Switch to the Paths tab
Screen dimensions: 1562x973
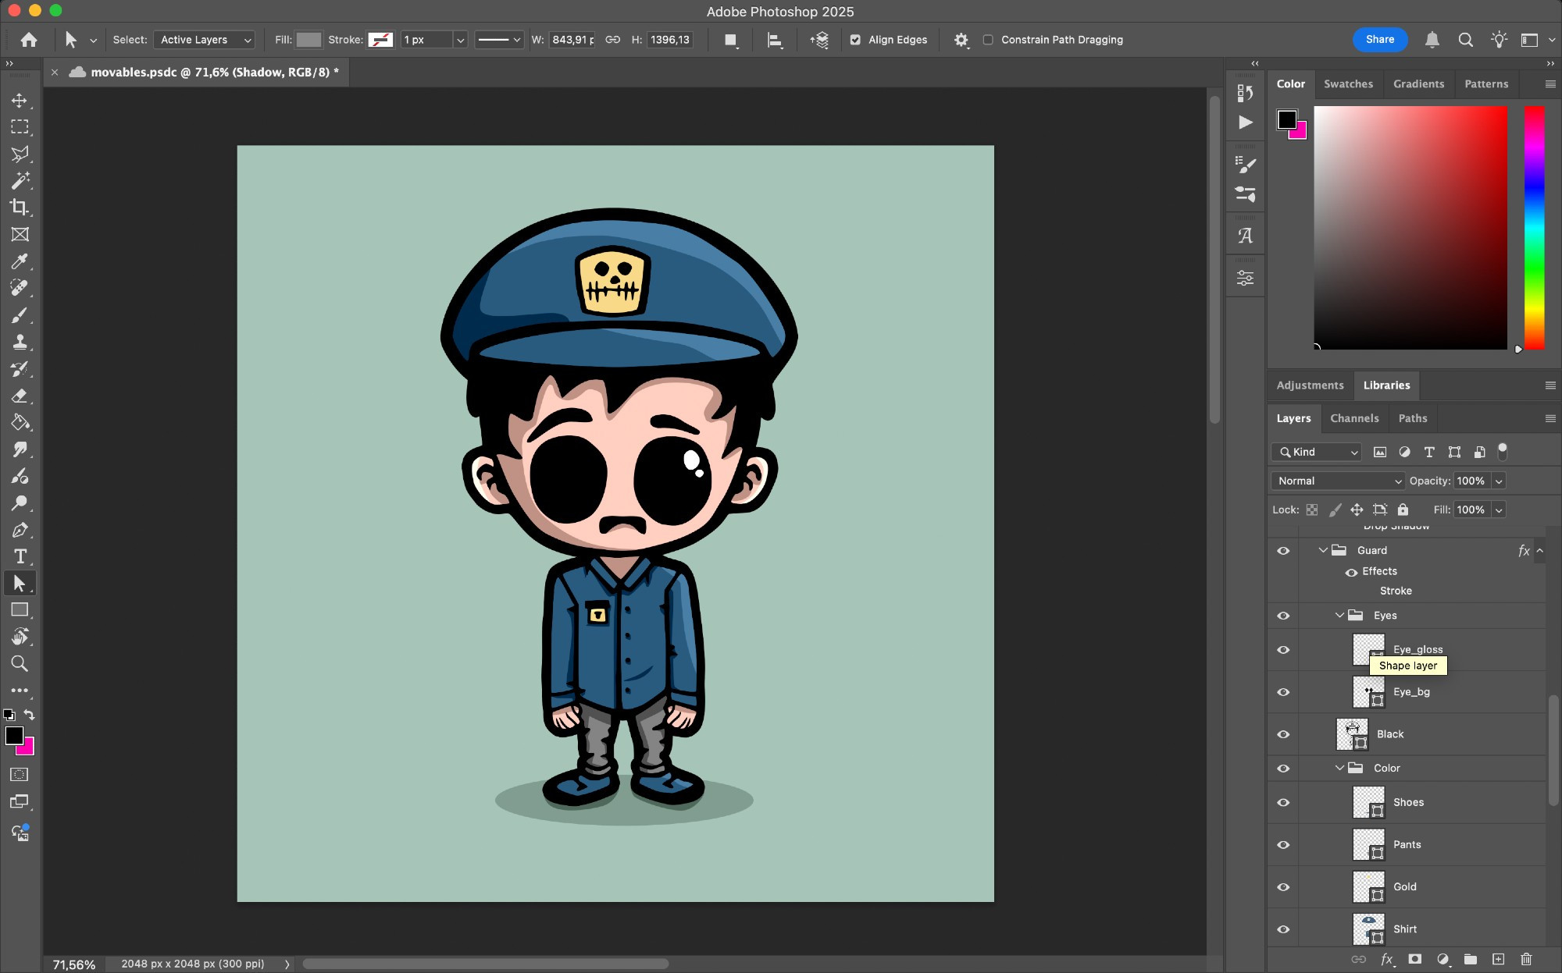click(x=1412, y=418)
